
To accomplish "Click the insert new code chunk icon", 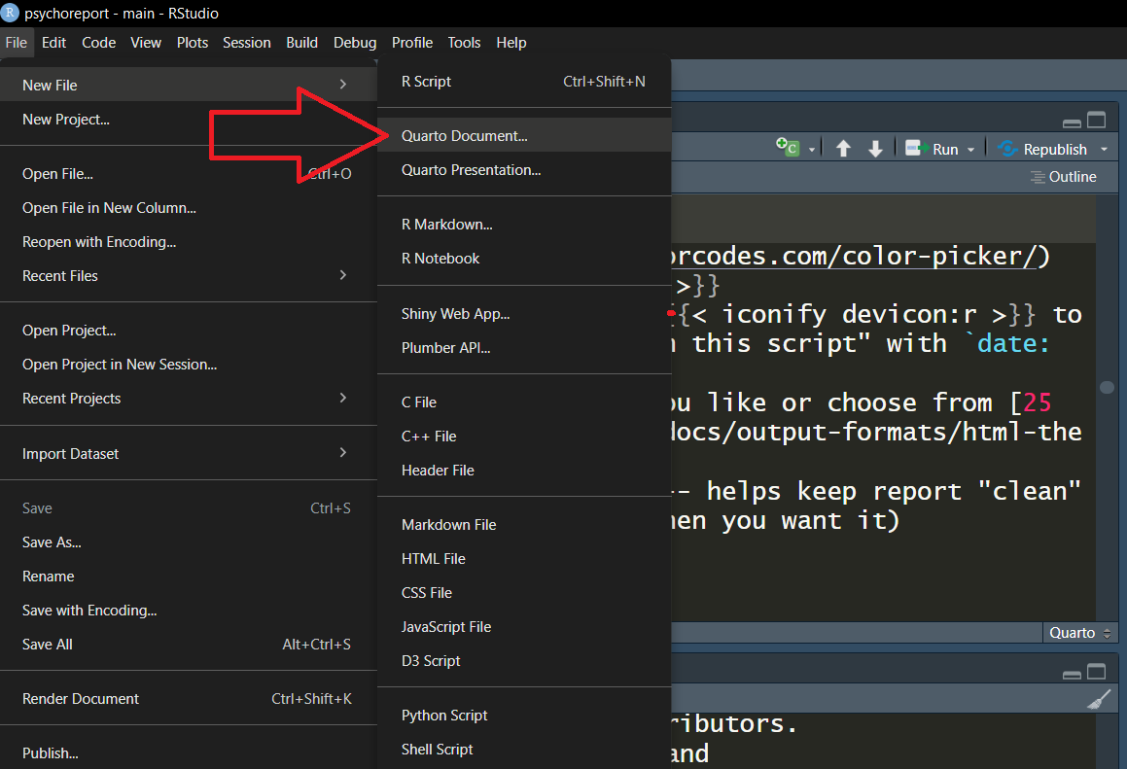I will pos(787,148).
